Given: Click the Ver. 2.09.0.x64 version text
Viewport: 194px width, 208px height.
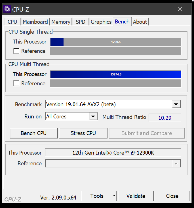Looking at the screenshot, I should [58, 198].
